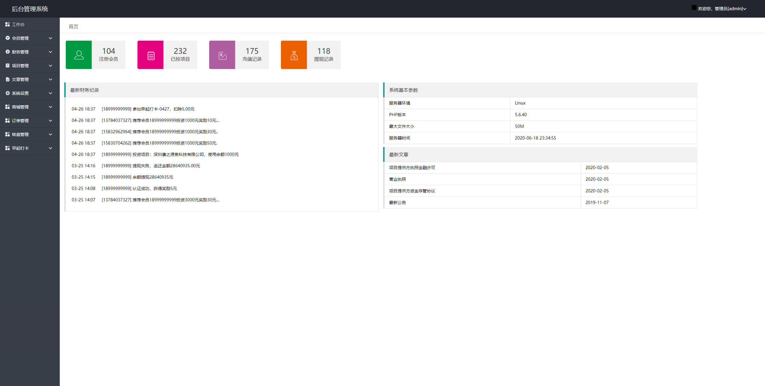
Task: Open the 首页 breadcrumb tab
Action: 74,27
